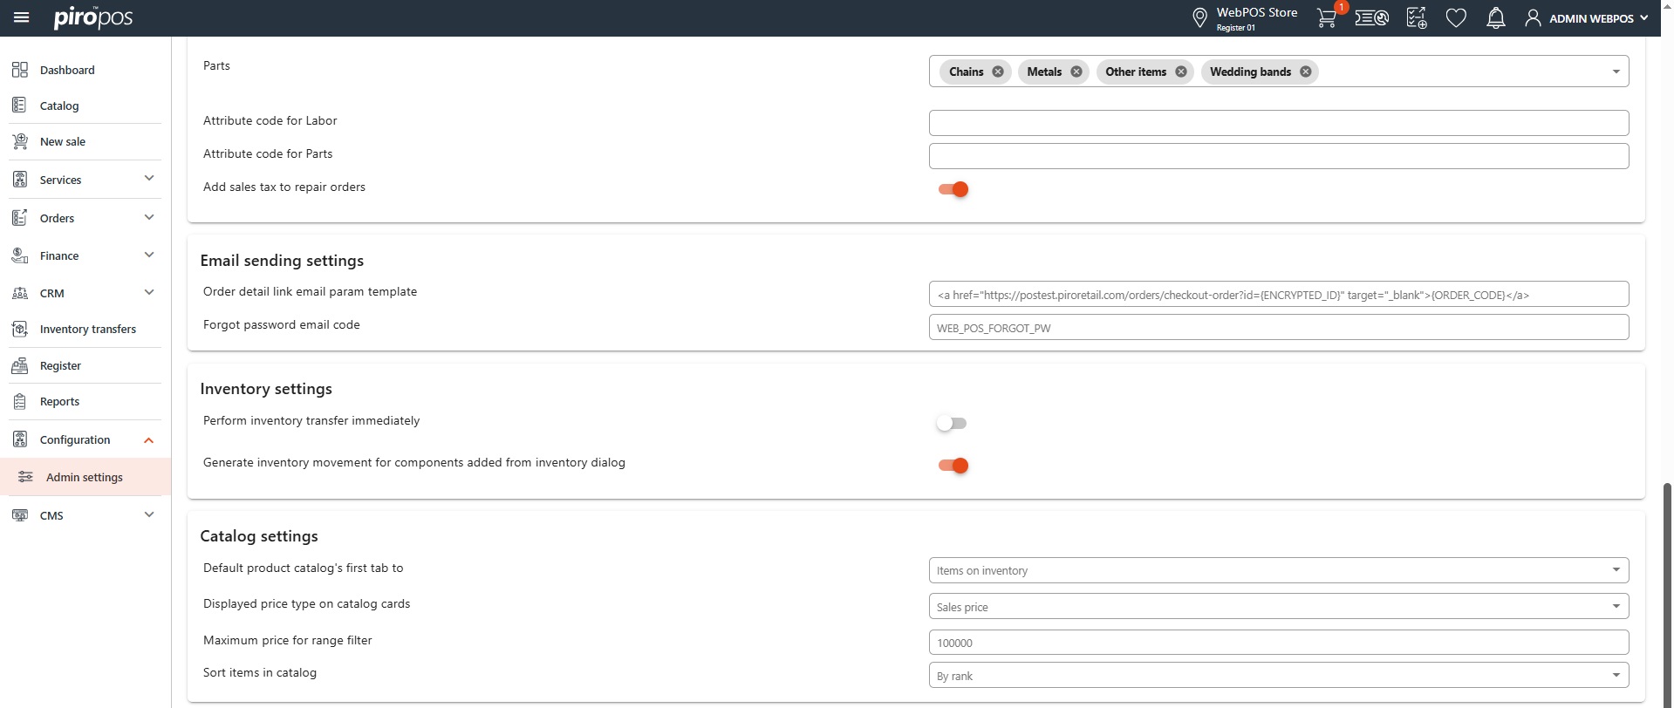Open the wishlist heart icon
The width and height of the screenshot is (1674, 708).
1455,18
